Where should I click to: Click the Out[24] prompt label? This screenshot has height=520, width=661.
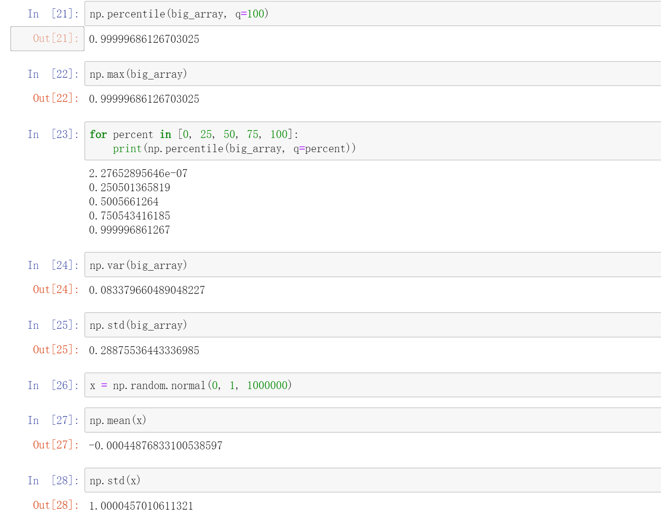click(x=56, y=289)
